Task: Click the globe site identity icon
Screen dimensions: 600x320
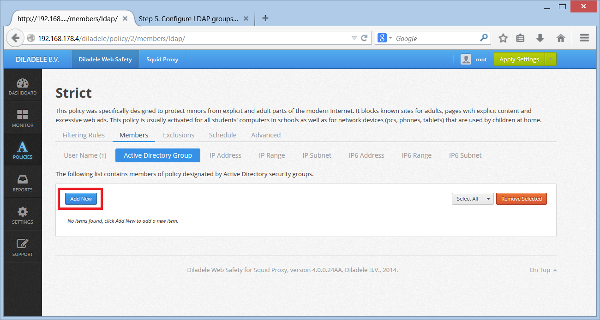Action: click(x=31, y=38)
